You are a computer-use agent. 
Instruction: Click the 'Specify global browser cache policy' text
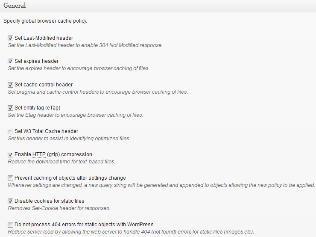point(45,21)
